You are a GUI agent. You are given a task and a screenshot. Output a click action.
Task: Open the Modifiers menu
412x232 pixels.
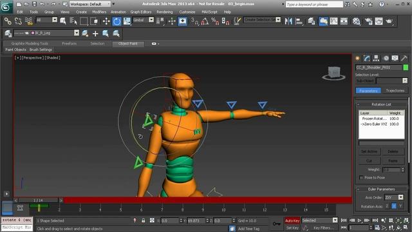coord(99,12)
